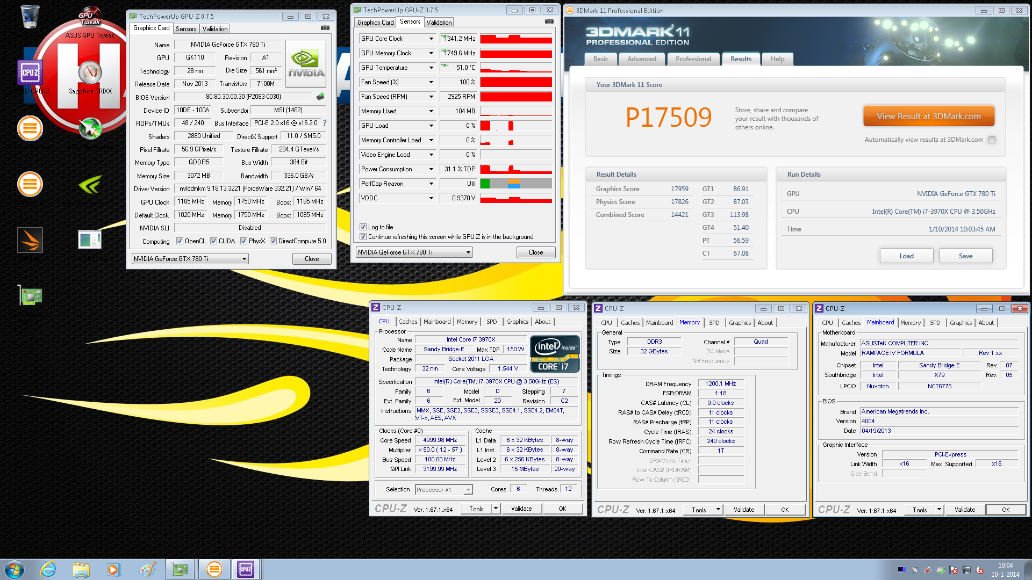This screenshot has height=580, width=1032.
Task: Open MSI Afterburner desktop shortcut
Action: pos(90,128)
